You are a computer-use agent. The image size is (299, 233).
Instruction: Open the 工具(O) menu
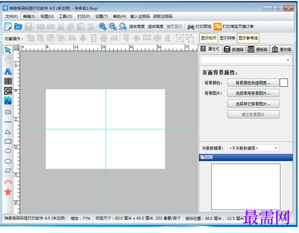pyautogui.click(x=65, y=16)
